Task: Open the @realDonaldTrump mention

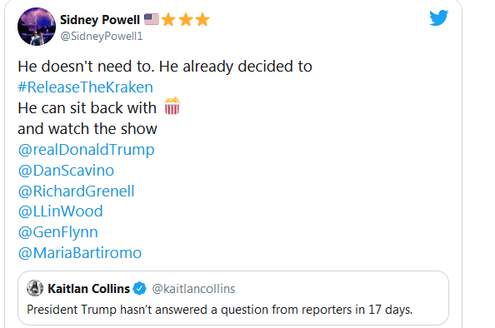Action: (86, 150)
